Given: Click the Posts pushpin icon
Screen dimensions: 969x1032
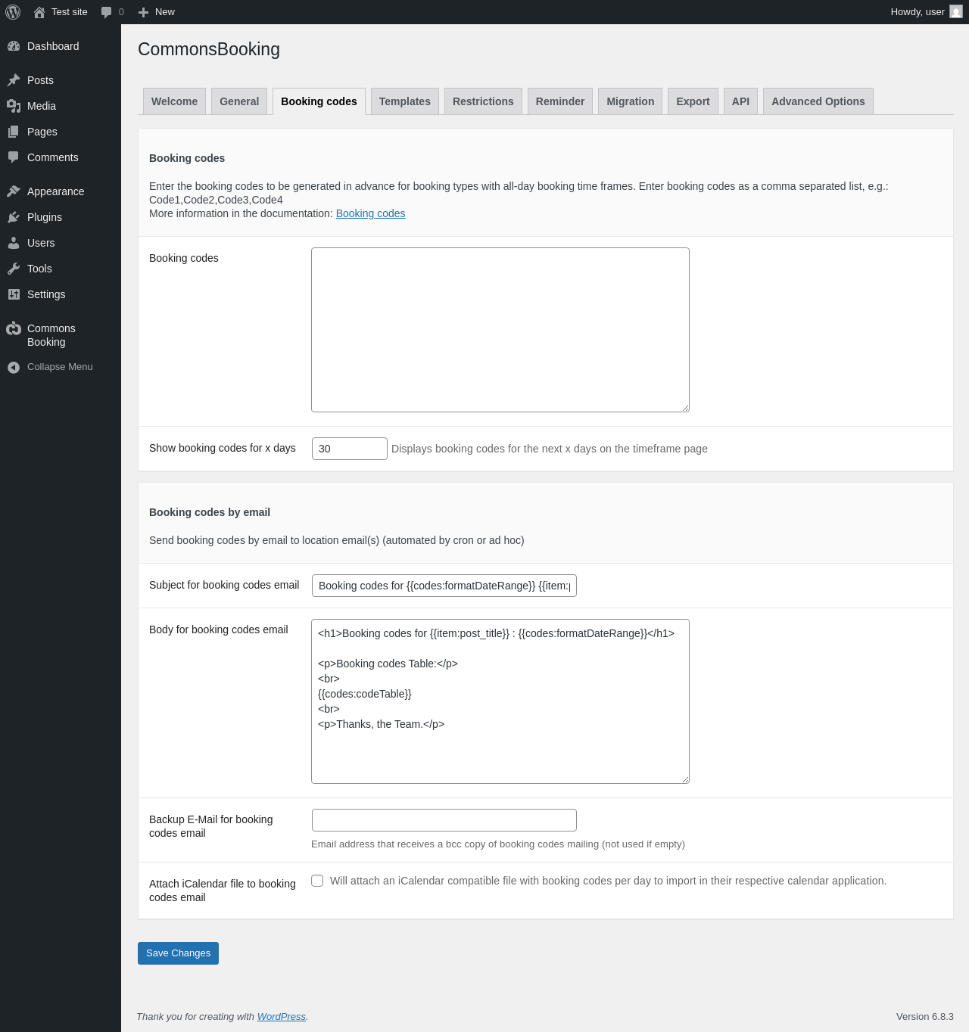Looking at the screenshot, I should tap(14, 80).
